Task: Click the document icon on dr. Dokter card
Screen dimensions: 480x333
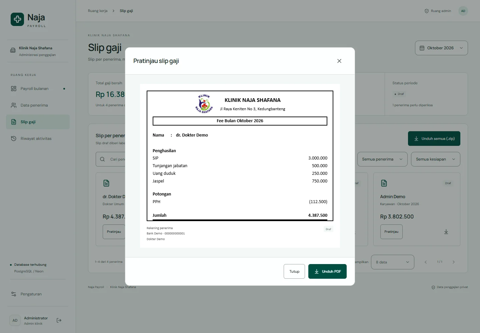Action: point(106,183)
